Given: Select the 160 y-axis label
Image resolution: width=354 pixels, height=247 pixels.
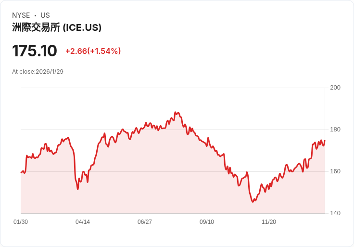Looking at the screenshot, I should pos(335,171).
